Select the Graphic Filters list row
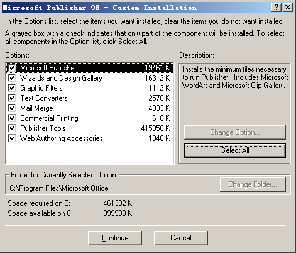Image resolution: width=296 pixels, height=253 pixels. (x=90, y=88)
